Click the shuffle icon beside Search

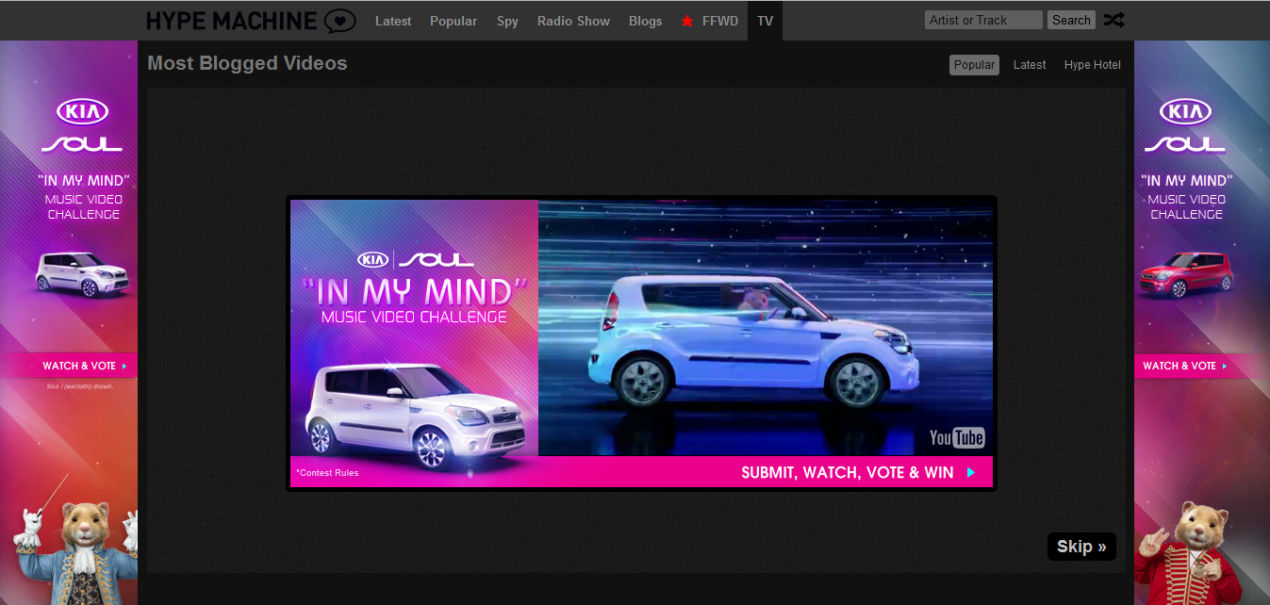(1113, 20)
